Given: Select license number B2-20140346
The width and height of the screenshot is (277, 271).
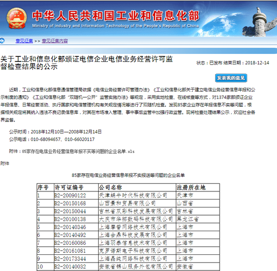Looking at the screenshot, I should click(70, 227).
